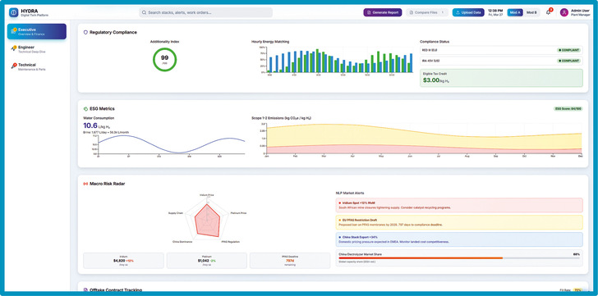Click the IRA 45V COMPLIANT badge
This screenshot has height=296, width=598.
[x=568, y=61]
